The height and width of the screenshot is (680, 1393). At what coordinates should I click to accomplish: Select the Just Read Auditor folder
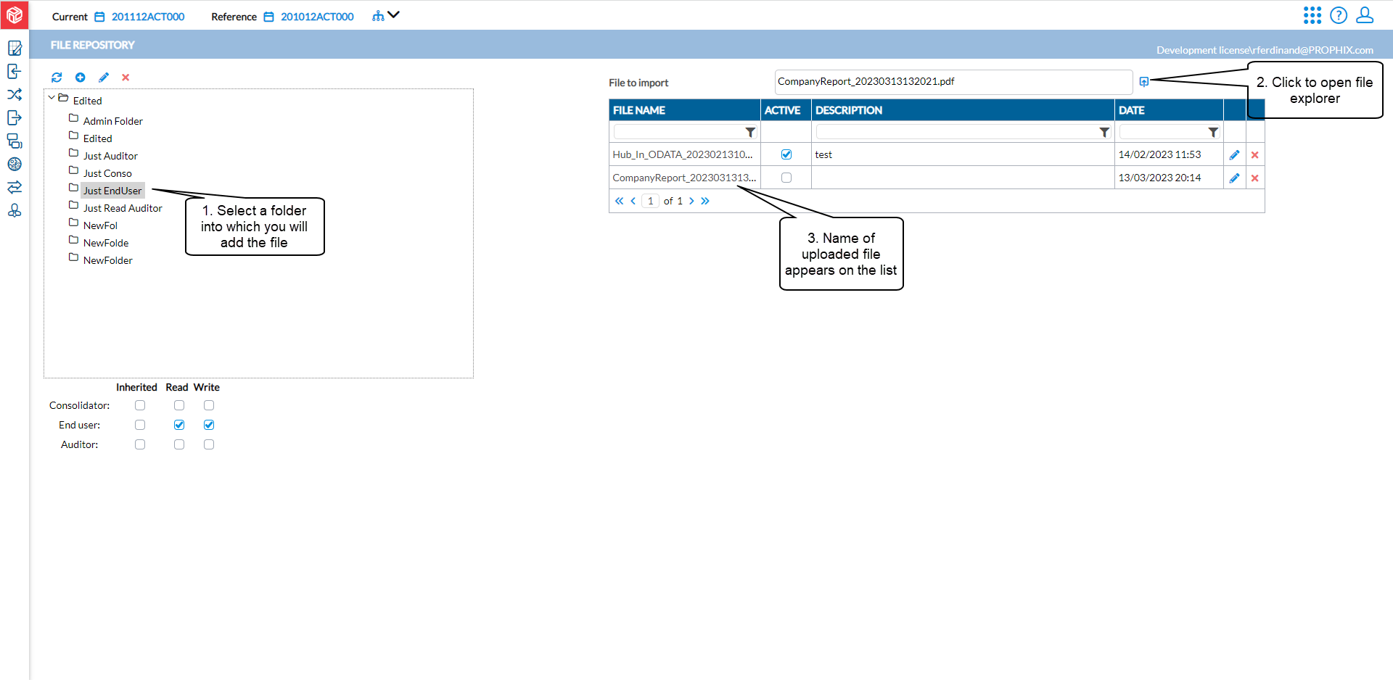(123, 208)
